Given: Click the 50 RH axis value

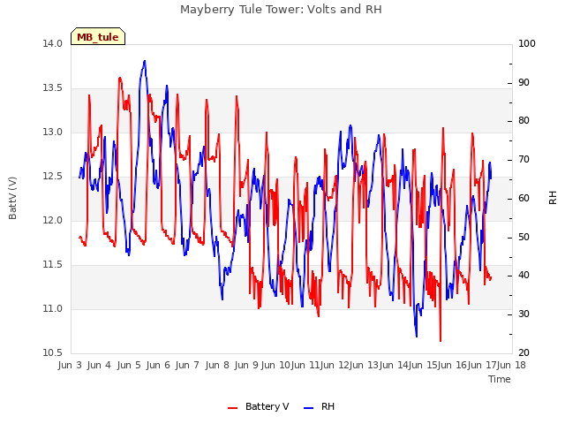Looking at the screenshot, I should coord(524,237).
